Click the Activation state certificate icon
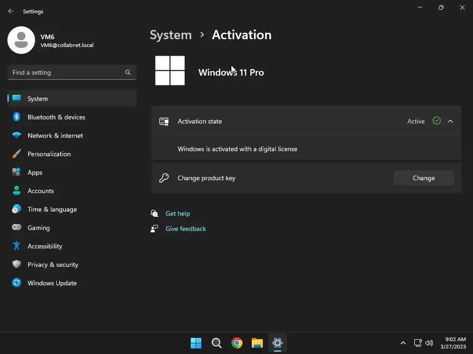The height and width of the screenshot is (354, 473). point(164,122)
